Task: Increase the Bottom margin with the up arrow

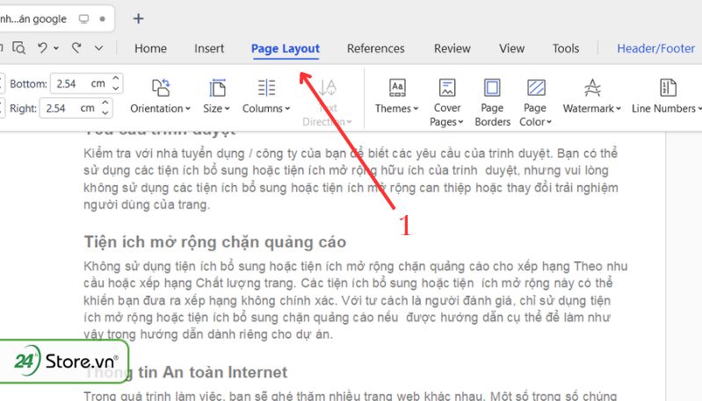Action: click(x=116, y=78)
